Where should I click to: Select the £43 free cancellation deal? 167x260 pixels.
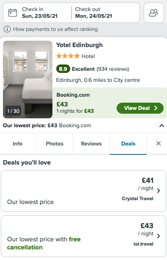click(x=84, y=236)
